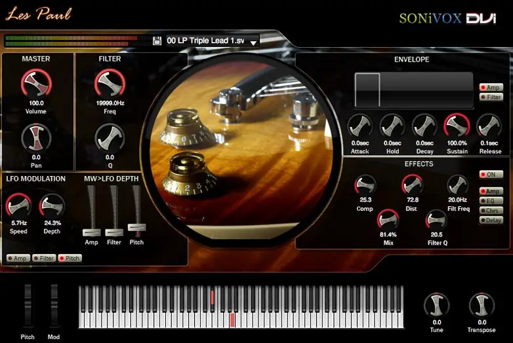Image resolution: width=513 pixels, height=343 pixels.
Task: Click the 24.3% Depth value
Action: [x=52, y=223]
